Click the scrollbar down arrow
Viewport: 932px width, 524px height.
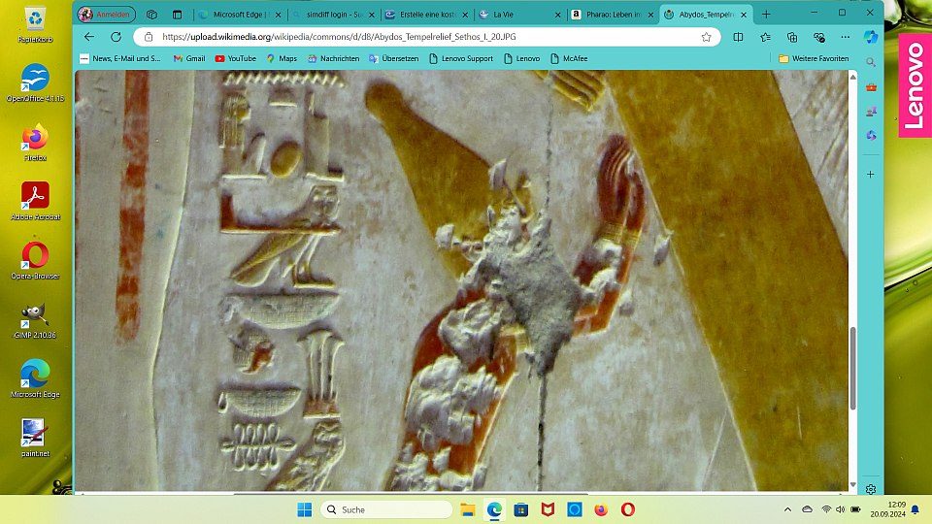(853, 485)
